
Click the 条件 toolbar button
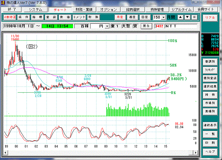[x=23, y=17]
